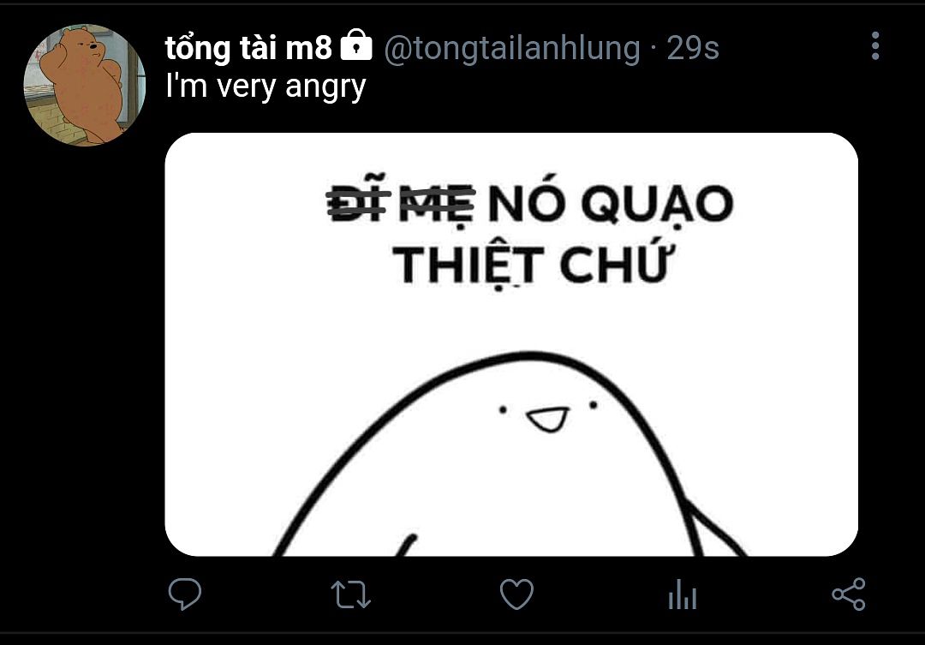
Task: Click the crossed-out "ĐĨ MẸ" text in image
Action: coord(401,200)
